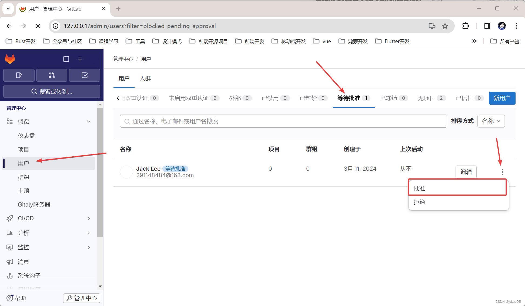The height and width of the screenshot is (306, 525).
Task: Click the 编辑 button for Jack Lee
Action: click(466, 172)
